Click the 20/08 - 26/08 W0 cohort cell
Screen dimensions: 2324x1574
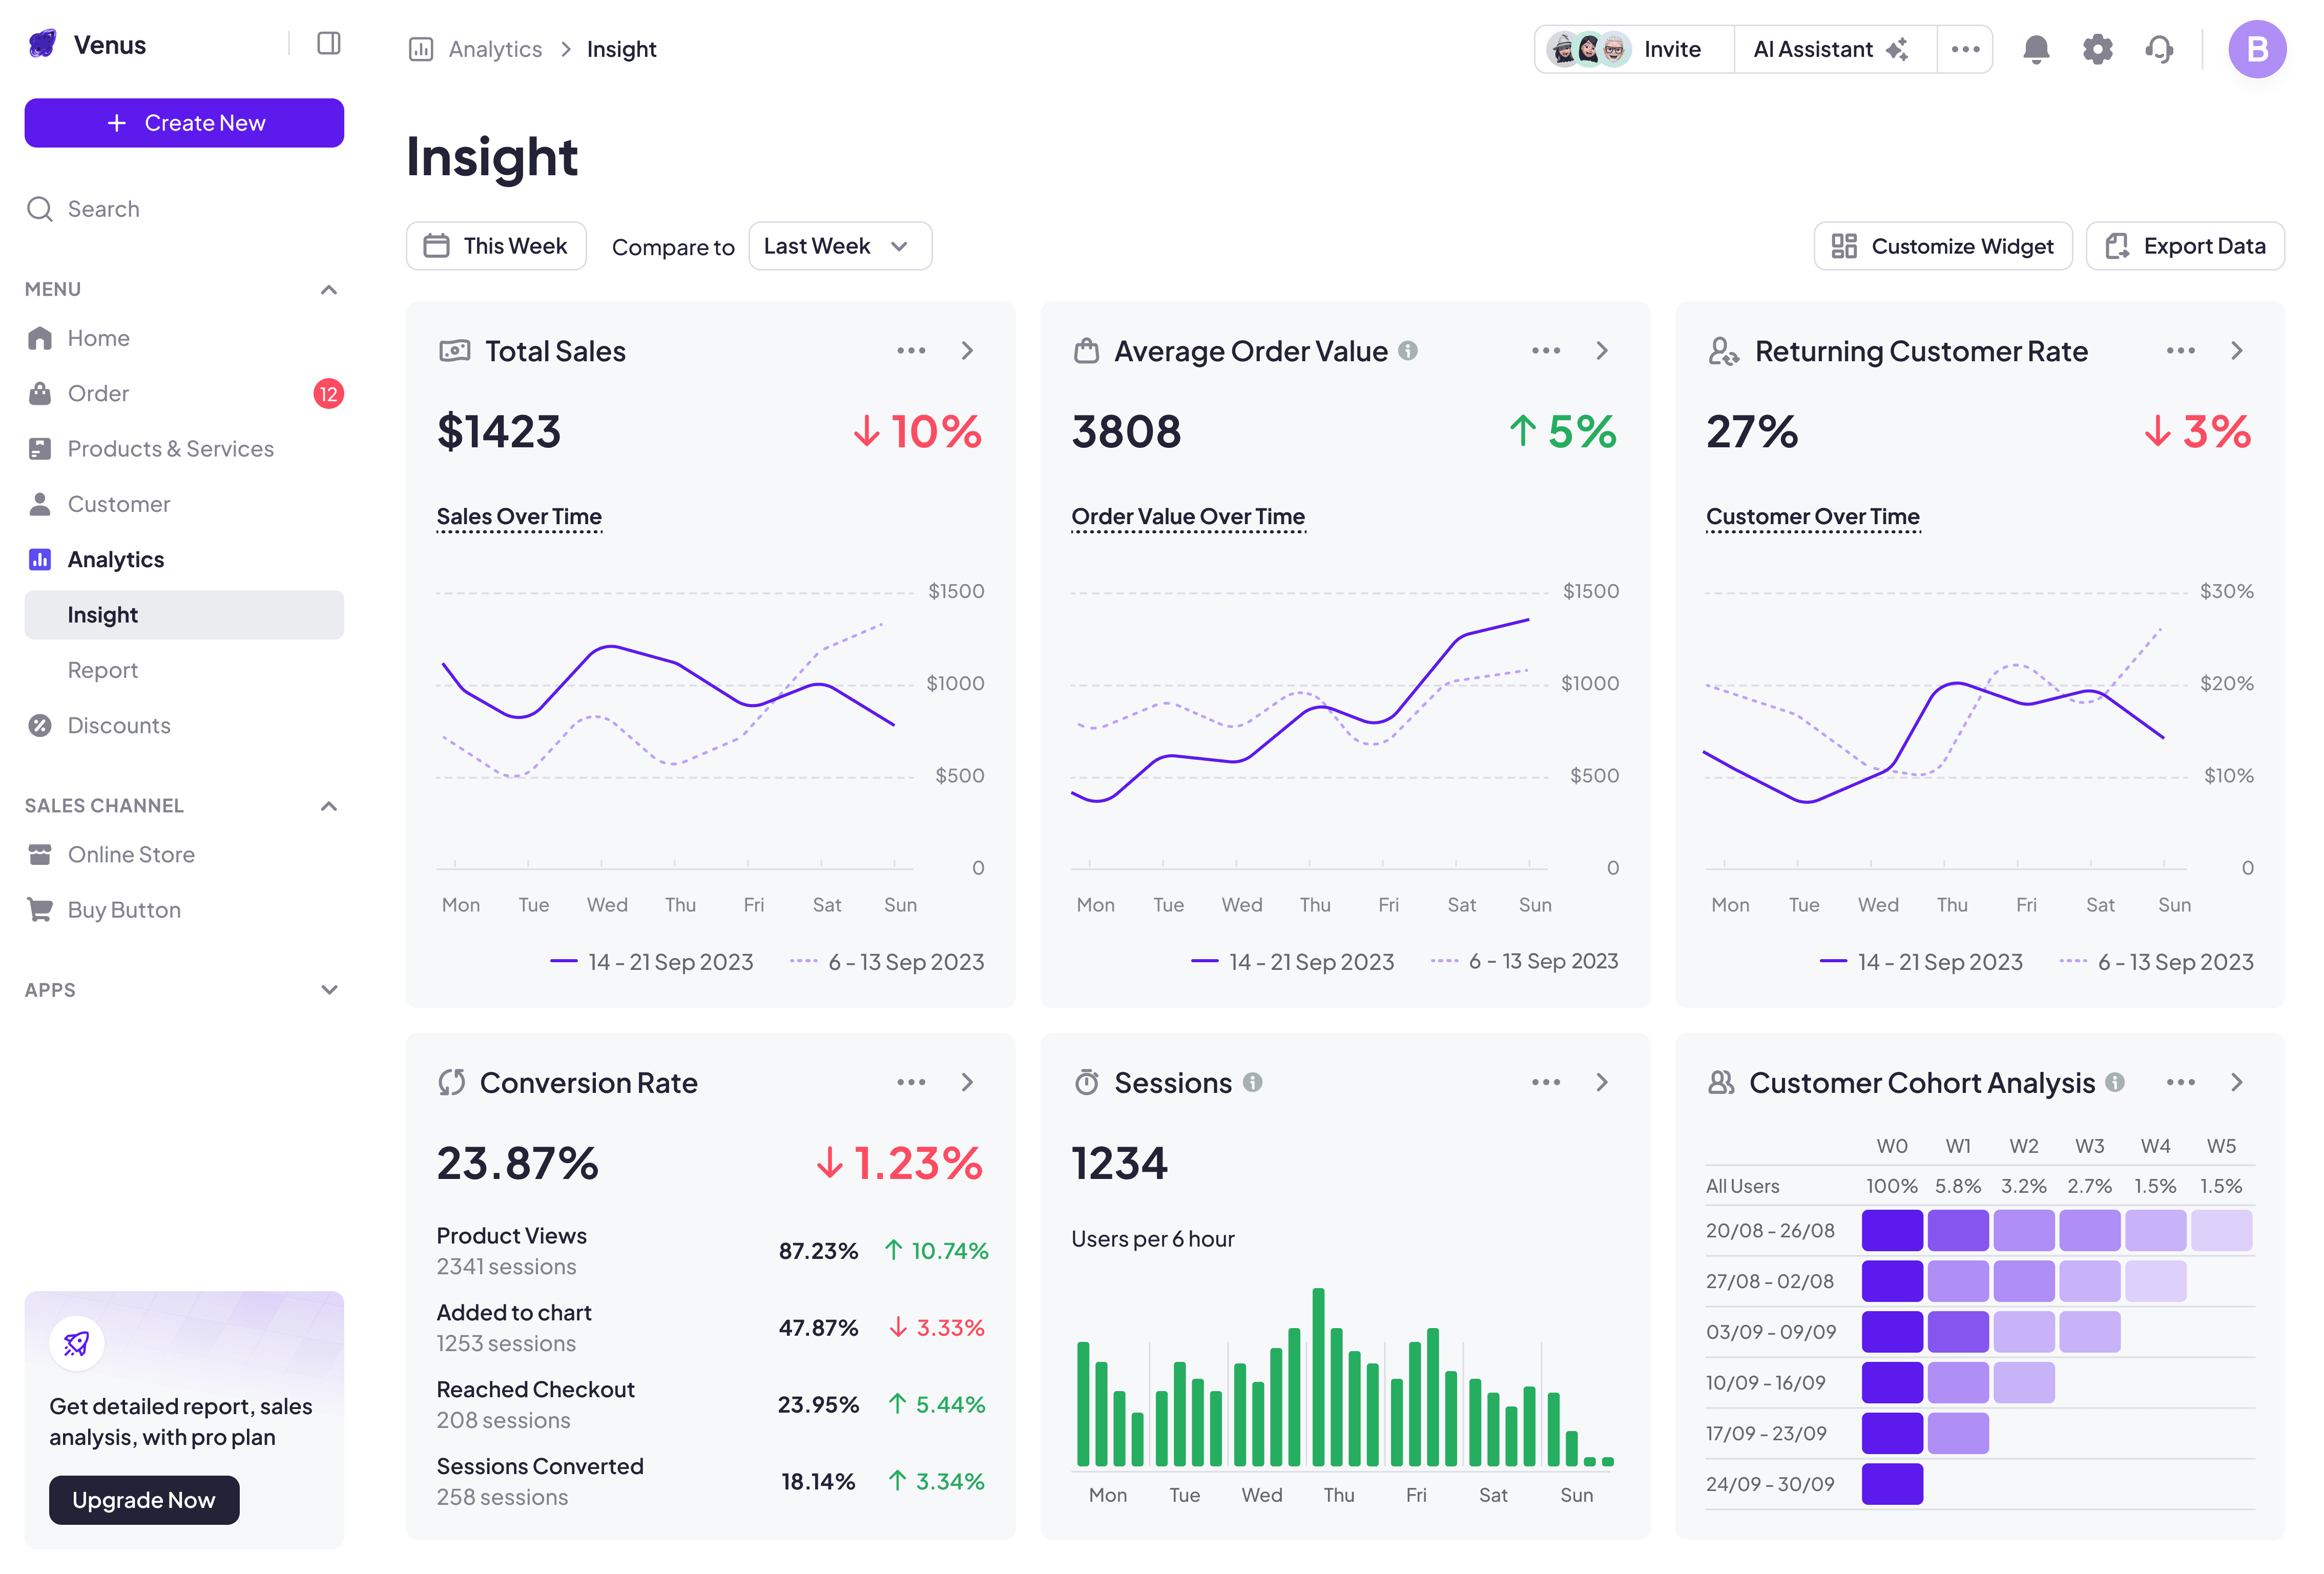coord(1891,1230)
